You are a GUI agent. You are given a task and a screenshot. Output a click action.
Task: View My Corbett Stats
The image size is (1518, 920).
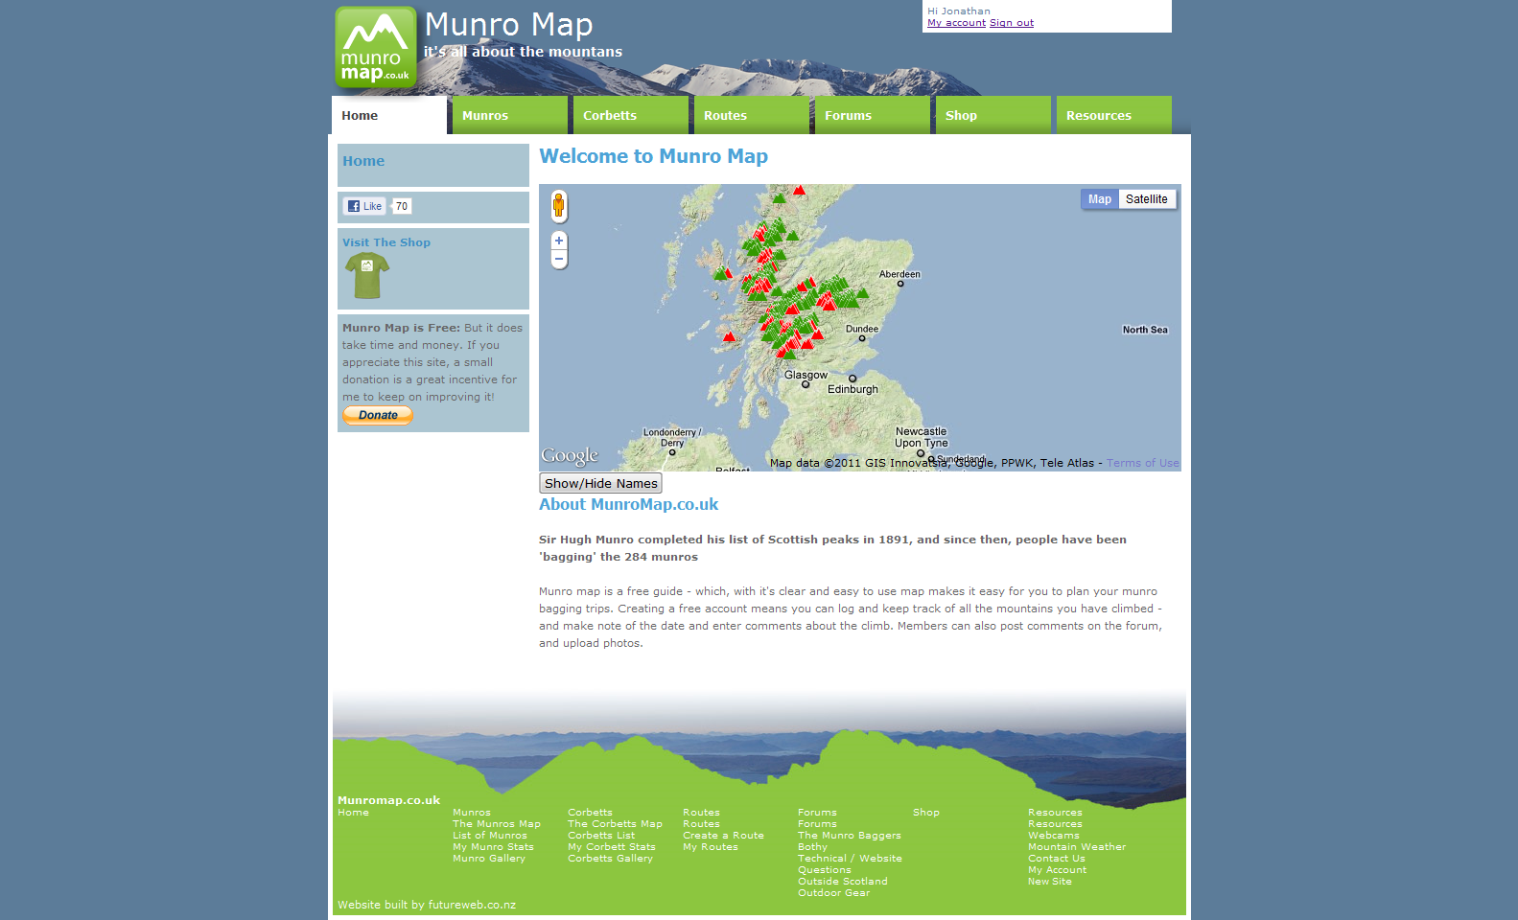click(612, 847)
